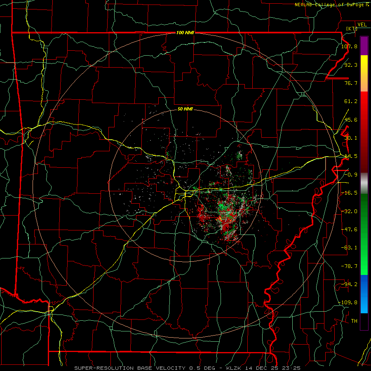371x371 pixels.
Task: Select the -32.0 velocity scale label
Action: click(x=349, y=211)
